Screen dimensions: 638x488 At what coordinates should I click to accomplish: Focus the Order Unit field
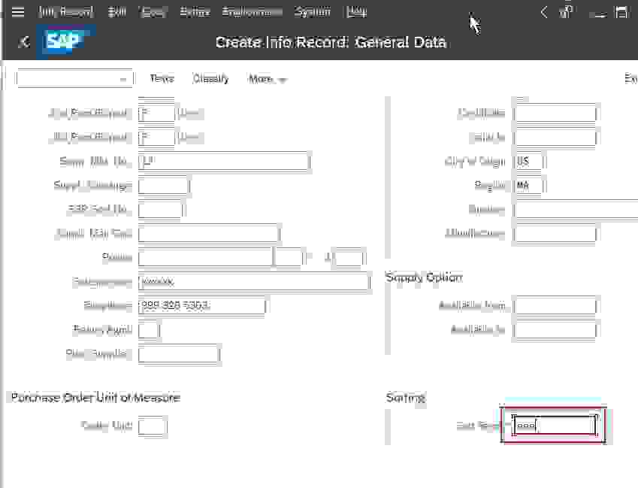[153, 426]
